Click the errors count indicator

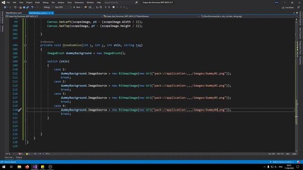pos(20,154)
